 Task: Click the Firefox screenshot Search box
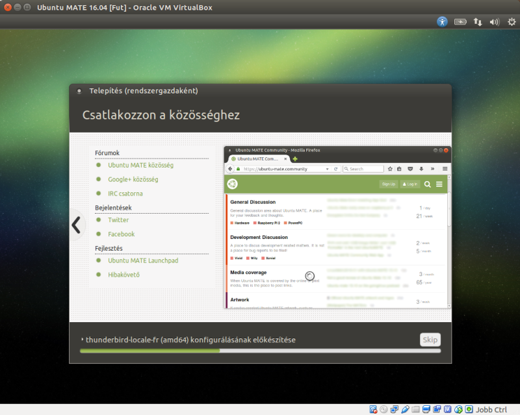point(363,169)
